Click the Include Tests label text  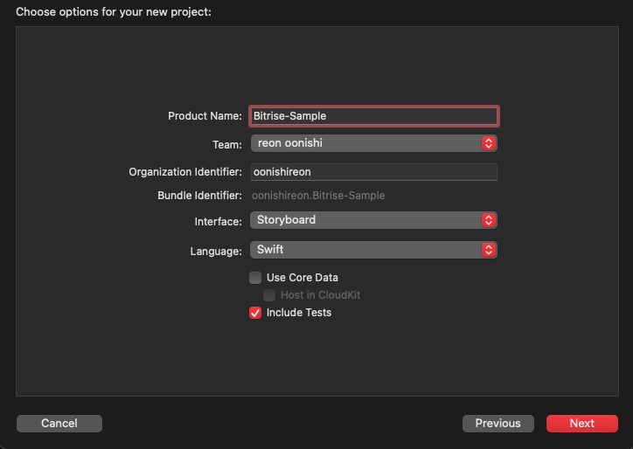(x=299, y=313)
